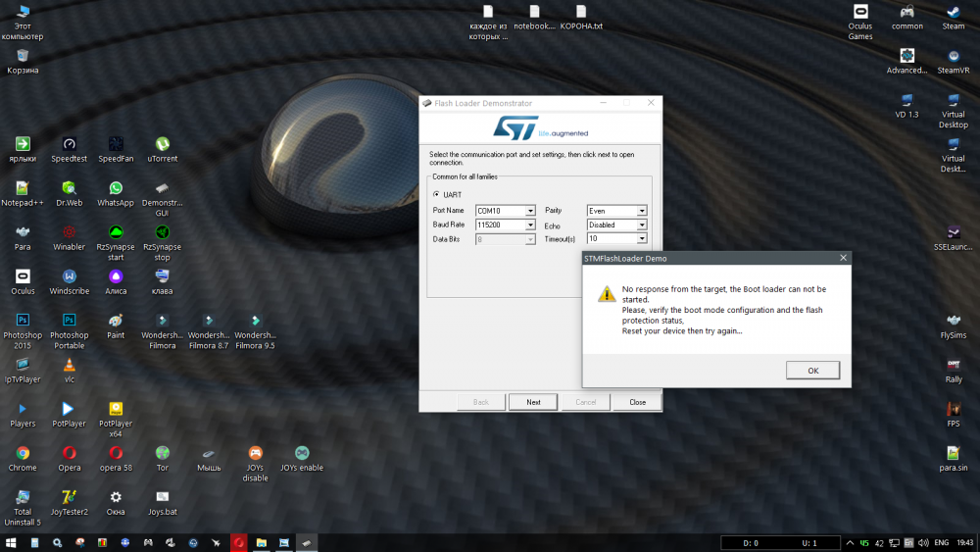The width and height of the screenshot is (980, 552).
Task: Select the Oculus Games desktop icon
Action: click(x=860, y=13)
